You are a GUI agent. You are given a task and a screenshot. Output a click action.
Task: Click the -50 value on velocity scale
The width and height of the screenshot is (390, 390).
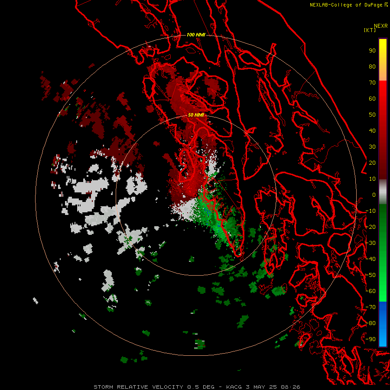coord(370,275)
